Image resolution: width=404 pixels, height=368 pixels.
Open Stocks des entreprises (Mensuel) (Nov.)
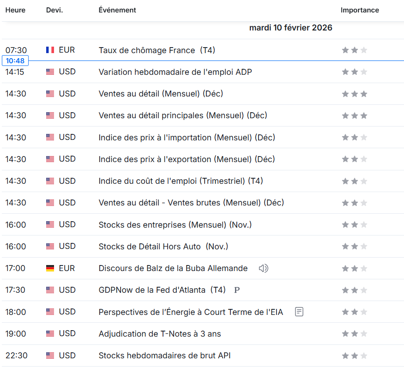[175, 225]
